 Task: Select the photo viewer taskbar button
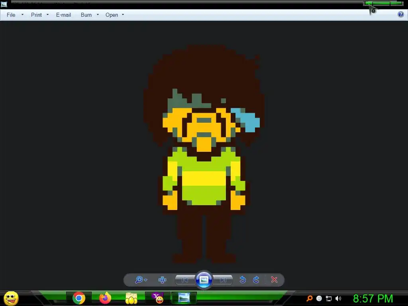184,298
